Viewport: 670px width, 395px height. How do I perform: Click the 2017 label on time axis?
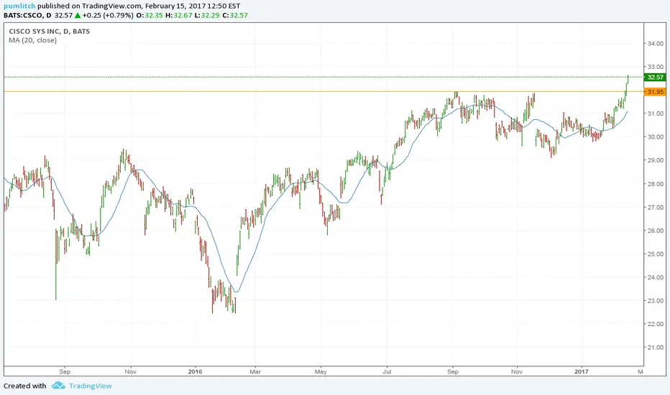click(581, 371)
